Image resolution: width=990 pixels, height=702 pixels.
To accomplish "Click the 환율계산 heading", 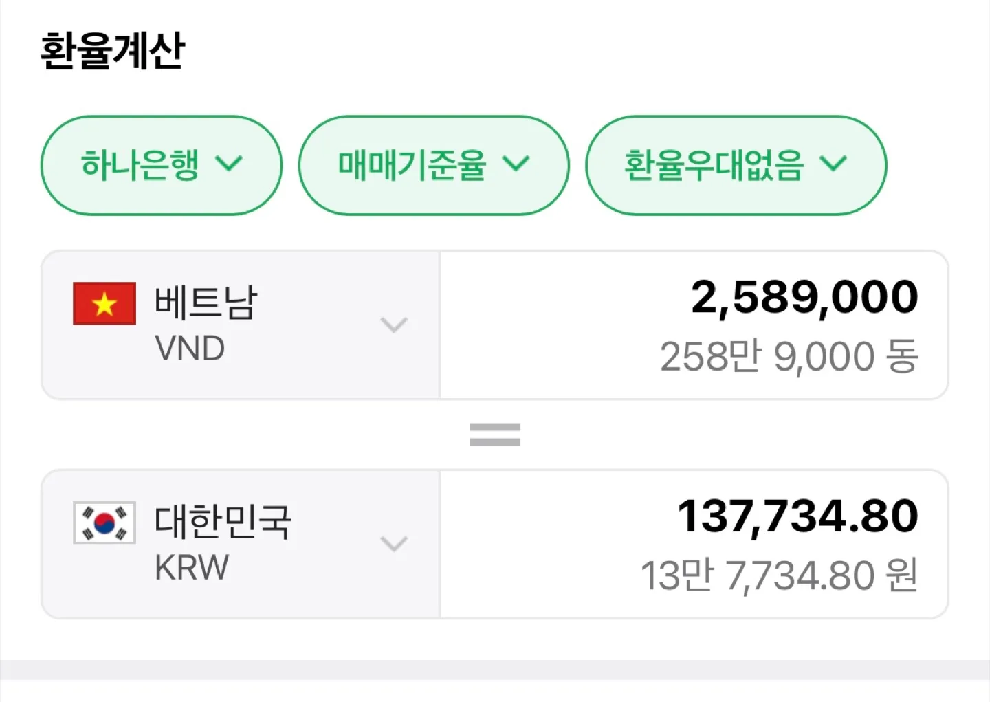I will (113, 50).
